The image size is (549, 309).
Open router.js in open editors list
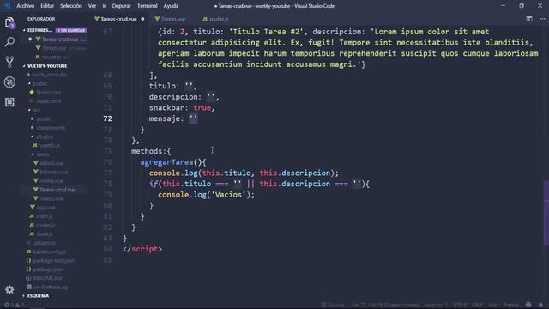52,57
